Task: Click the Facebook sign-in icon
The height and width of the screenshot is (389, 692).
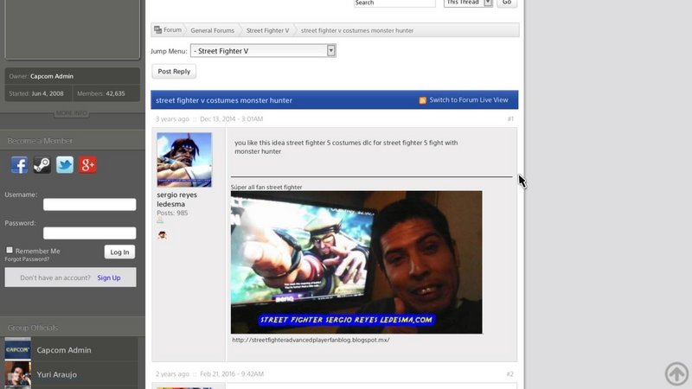Action: (19, 165)
